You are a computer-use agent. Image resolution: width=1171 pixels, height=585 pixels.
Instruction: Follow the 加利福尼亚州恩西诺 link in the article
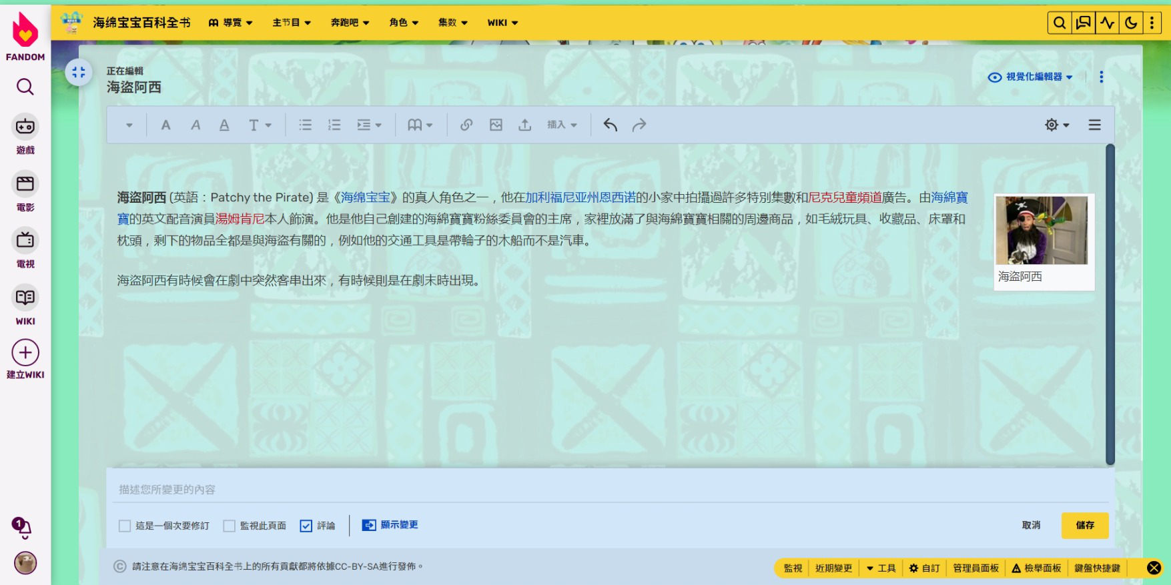click(x=580, y=197)
